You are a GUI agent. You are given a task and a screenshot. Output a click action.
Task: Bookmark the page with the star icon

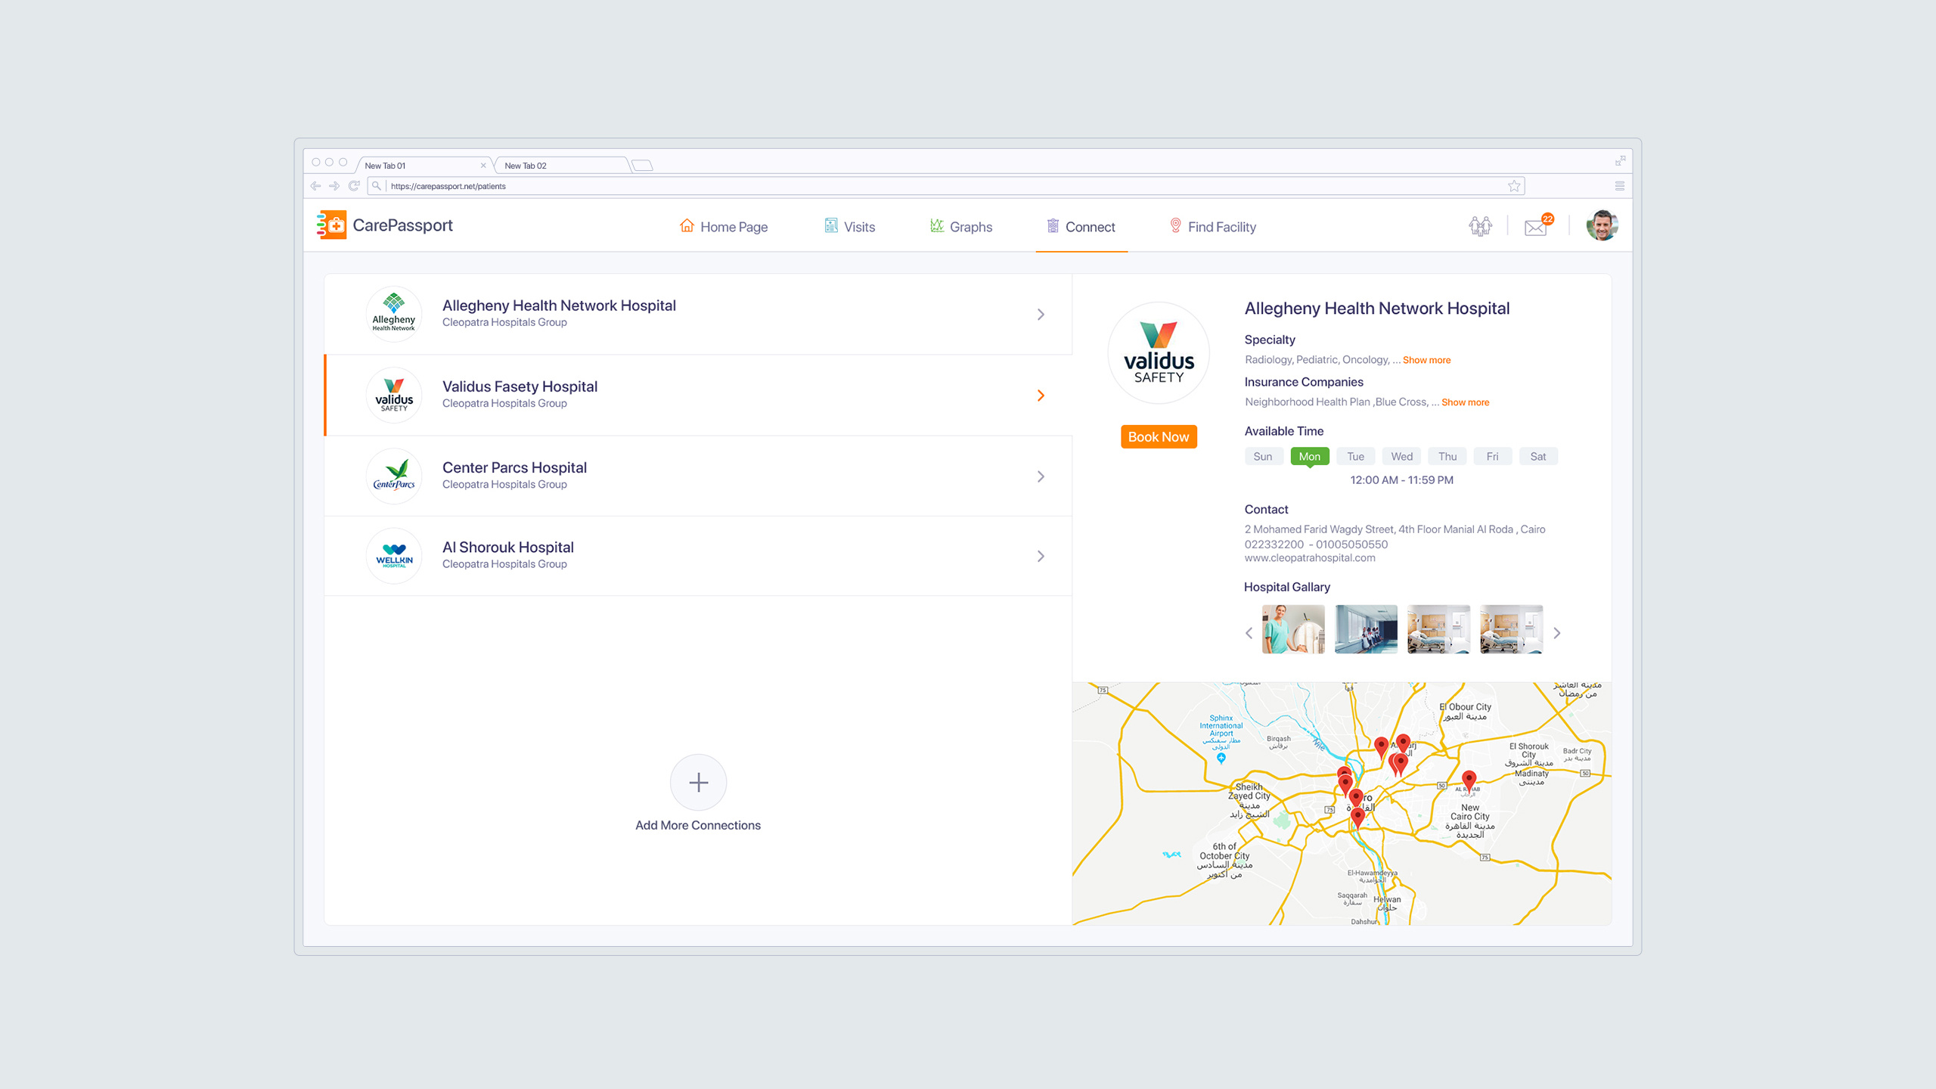(1514, 186)
